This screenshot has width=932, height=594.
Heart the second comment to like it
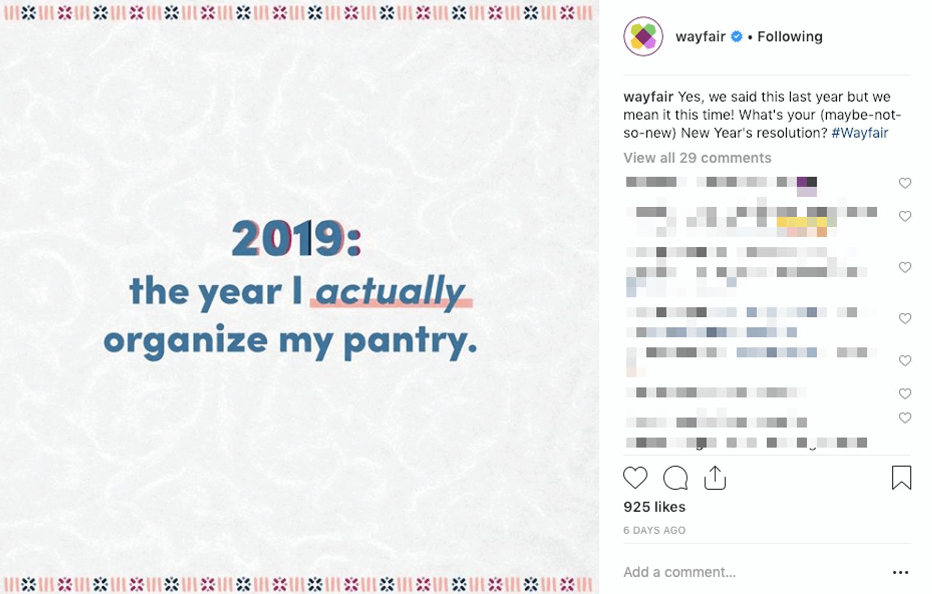pos(905,216)
